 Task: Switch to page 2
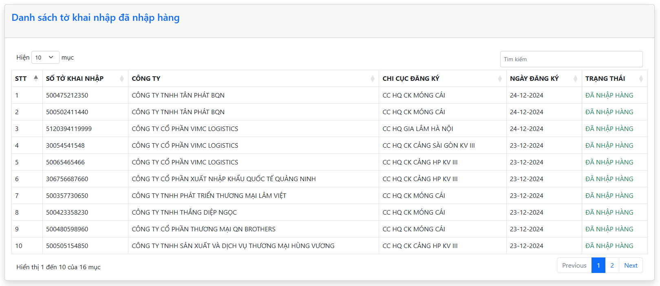[612, 265]
